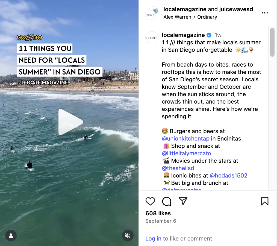
Task: Open the @theshellsd profile mention
Action: pos(178,168)
